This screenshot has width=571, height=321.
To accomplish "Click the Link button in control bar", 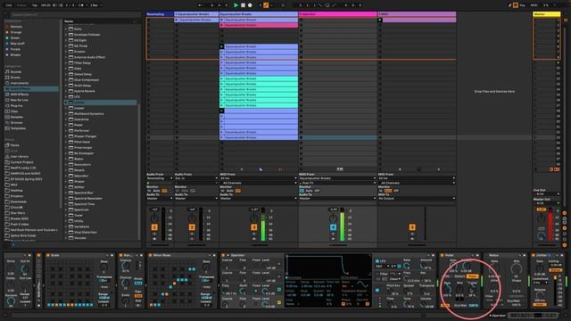I will pyautogui.click(x=8, y=5).
